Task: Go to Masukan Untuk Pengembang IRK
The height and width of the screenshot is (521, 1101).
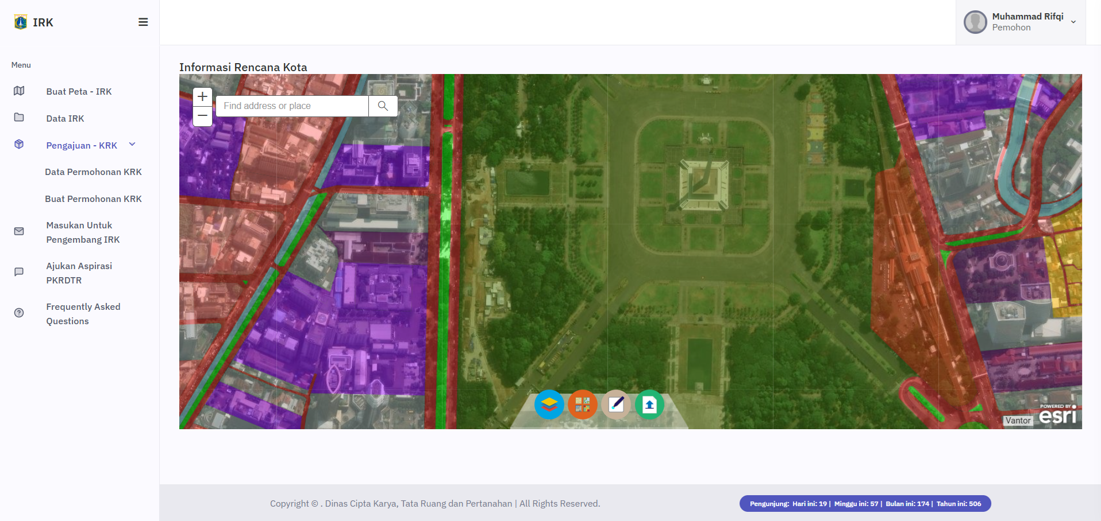Action: [83, 232]
